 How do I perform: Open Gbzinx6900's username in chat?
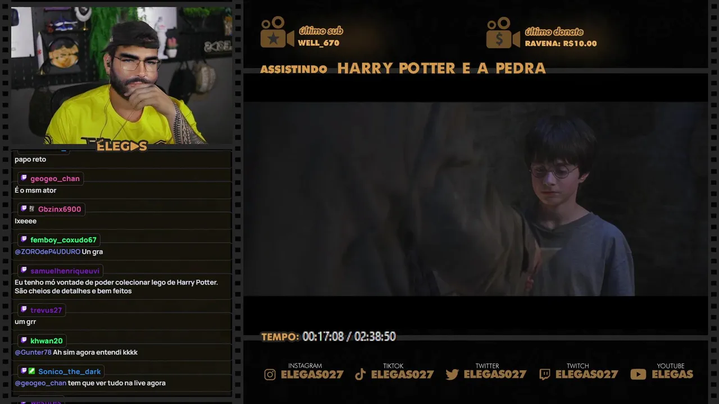pos(60,209)
